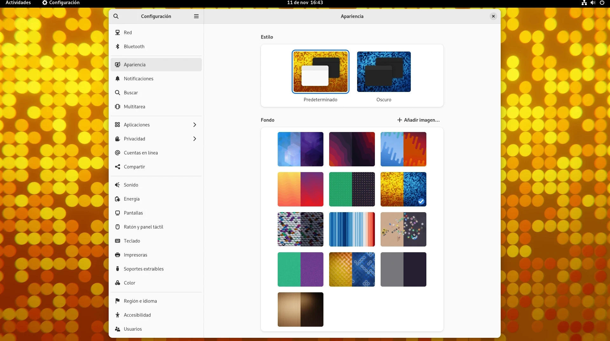
Task: Click the Impresoras printer icon
Action: (118, 255)
